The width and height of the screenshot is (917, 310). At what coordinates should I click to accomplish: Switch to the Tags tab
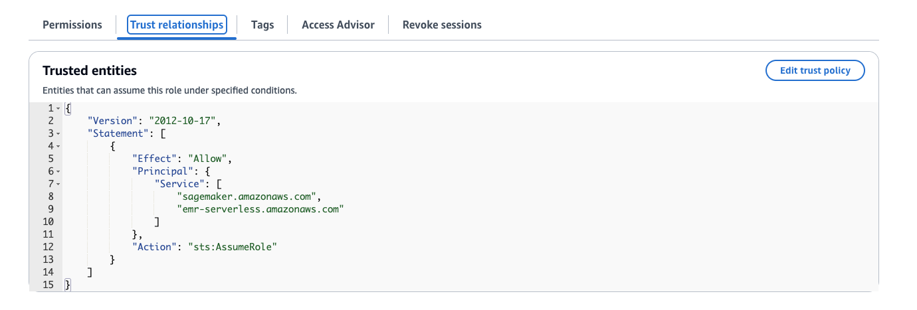pos(262,25)
